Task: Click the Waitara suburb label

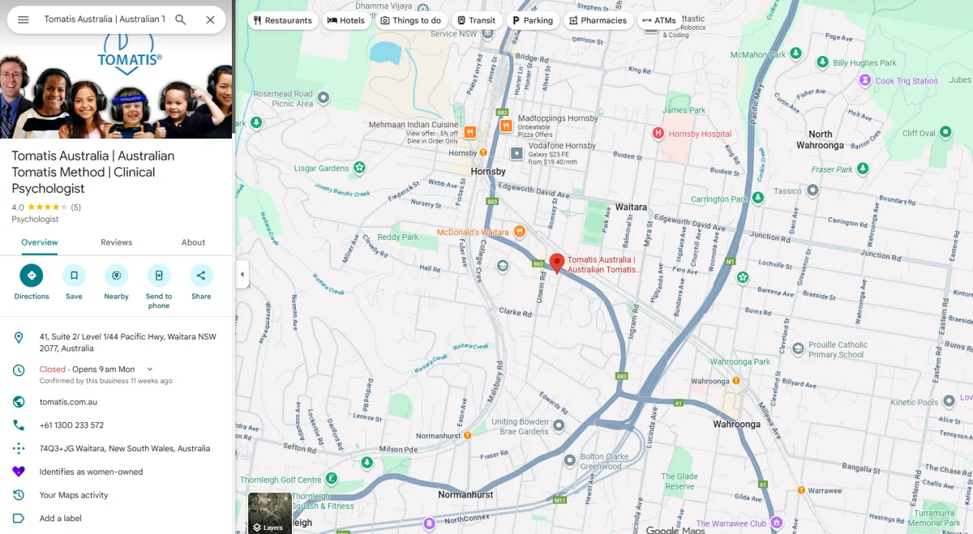Action: [631, 207]
